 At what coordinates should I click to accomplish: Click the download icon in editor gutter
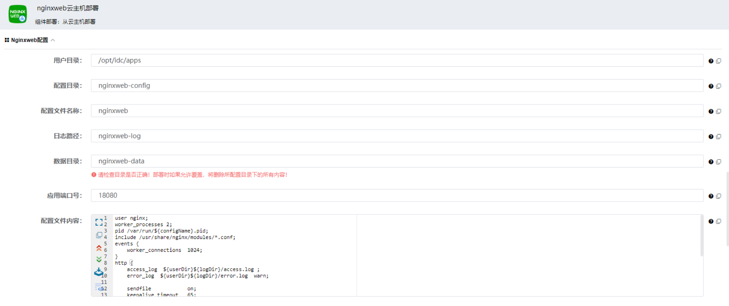tap(99, 272)
